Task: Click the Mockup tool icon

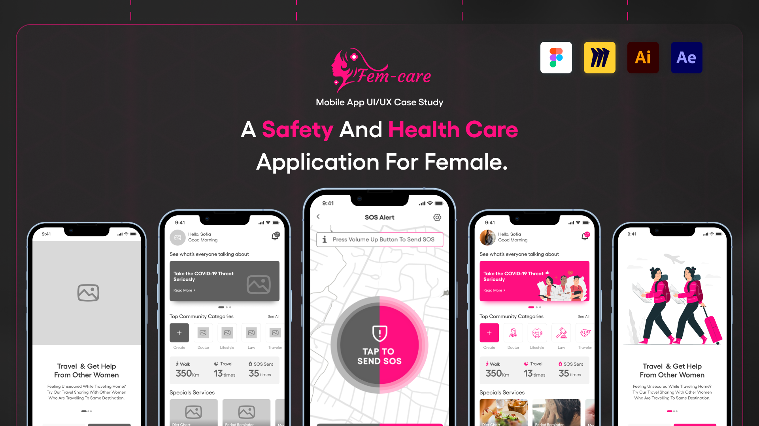Action: (x=599, y=57)
